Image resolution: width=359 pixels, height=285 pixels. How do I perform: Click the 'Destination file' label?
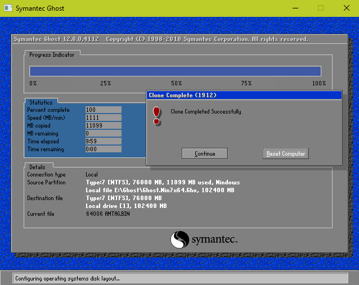click(x=45, y=198)
